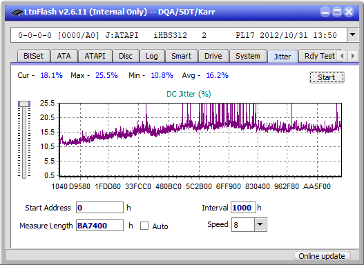Click the DC Jitter (%) chart title
Viewport: 364px width, 265px height.
click(189, 94)
